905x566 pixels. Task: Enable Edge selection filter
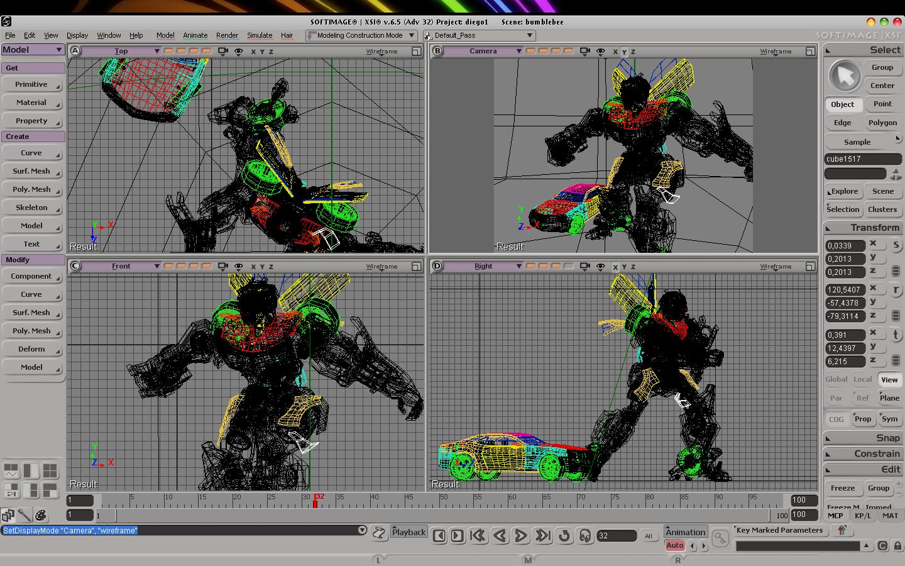pyautogui.click(x=843, y=123)
